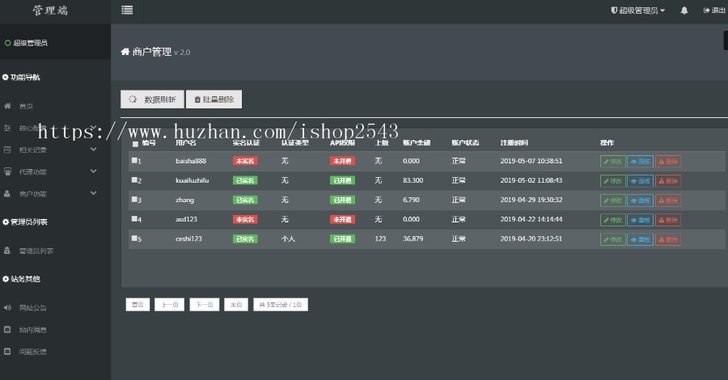Click the home icon beside 商户管理
Screen dimensions: 728x380
(125, 52)
